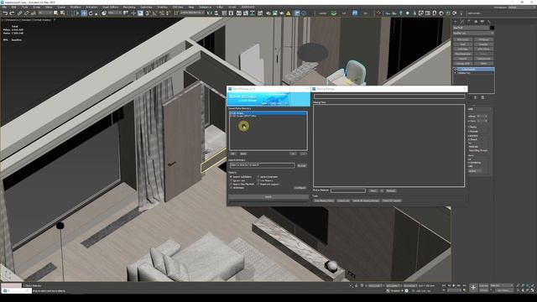
Task: Click the object color swatch in Modify panel
Action: tap(493, 28)
